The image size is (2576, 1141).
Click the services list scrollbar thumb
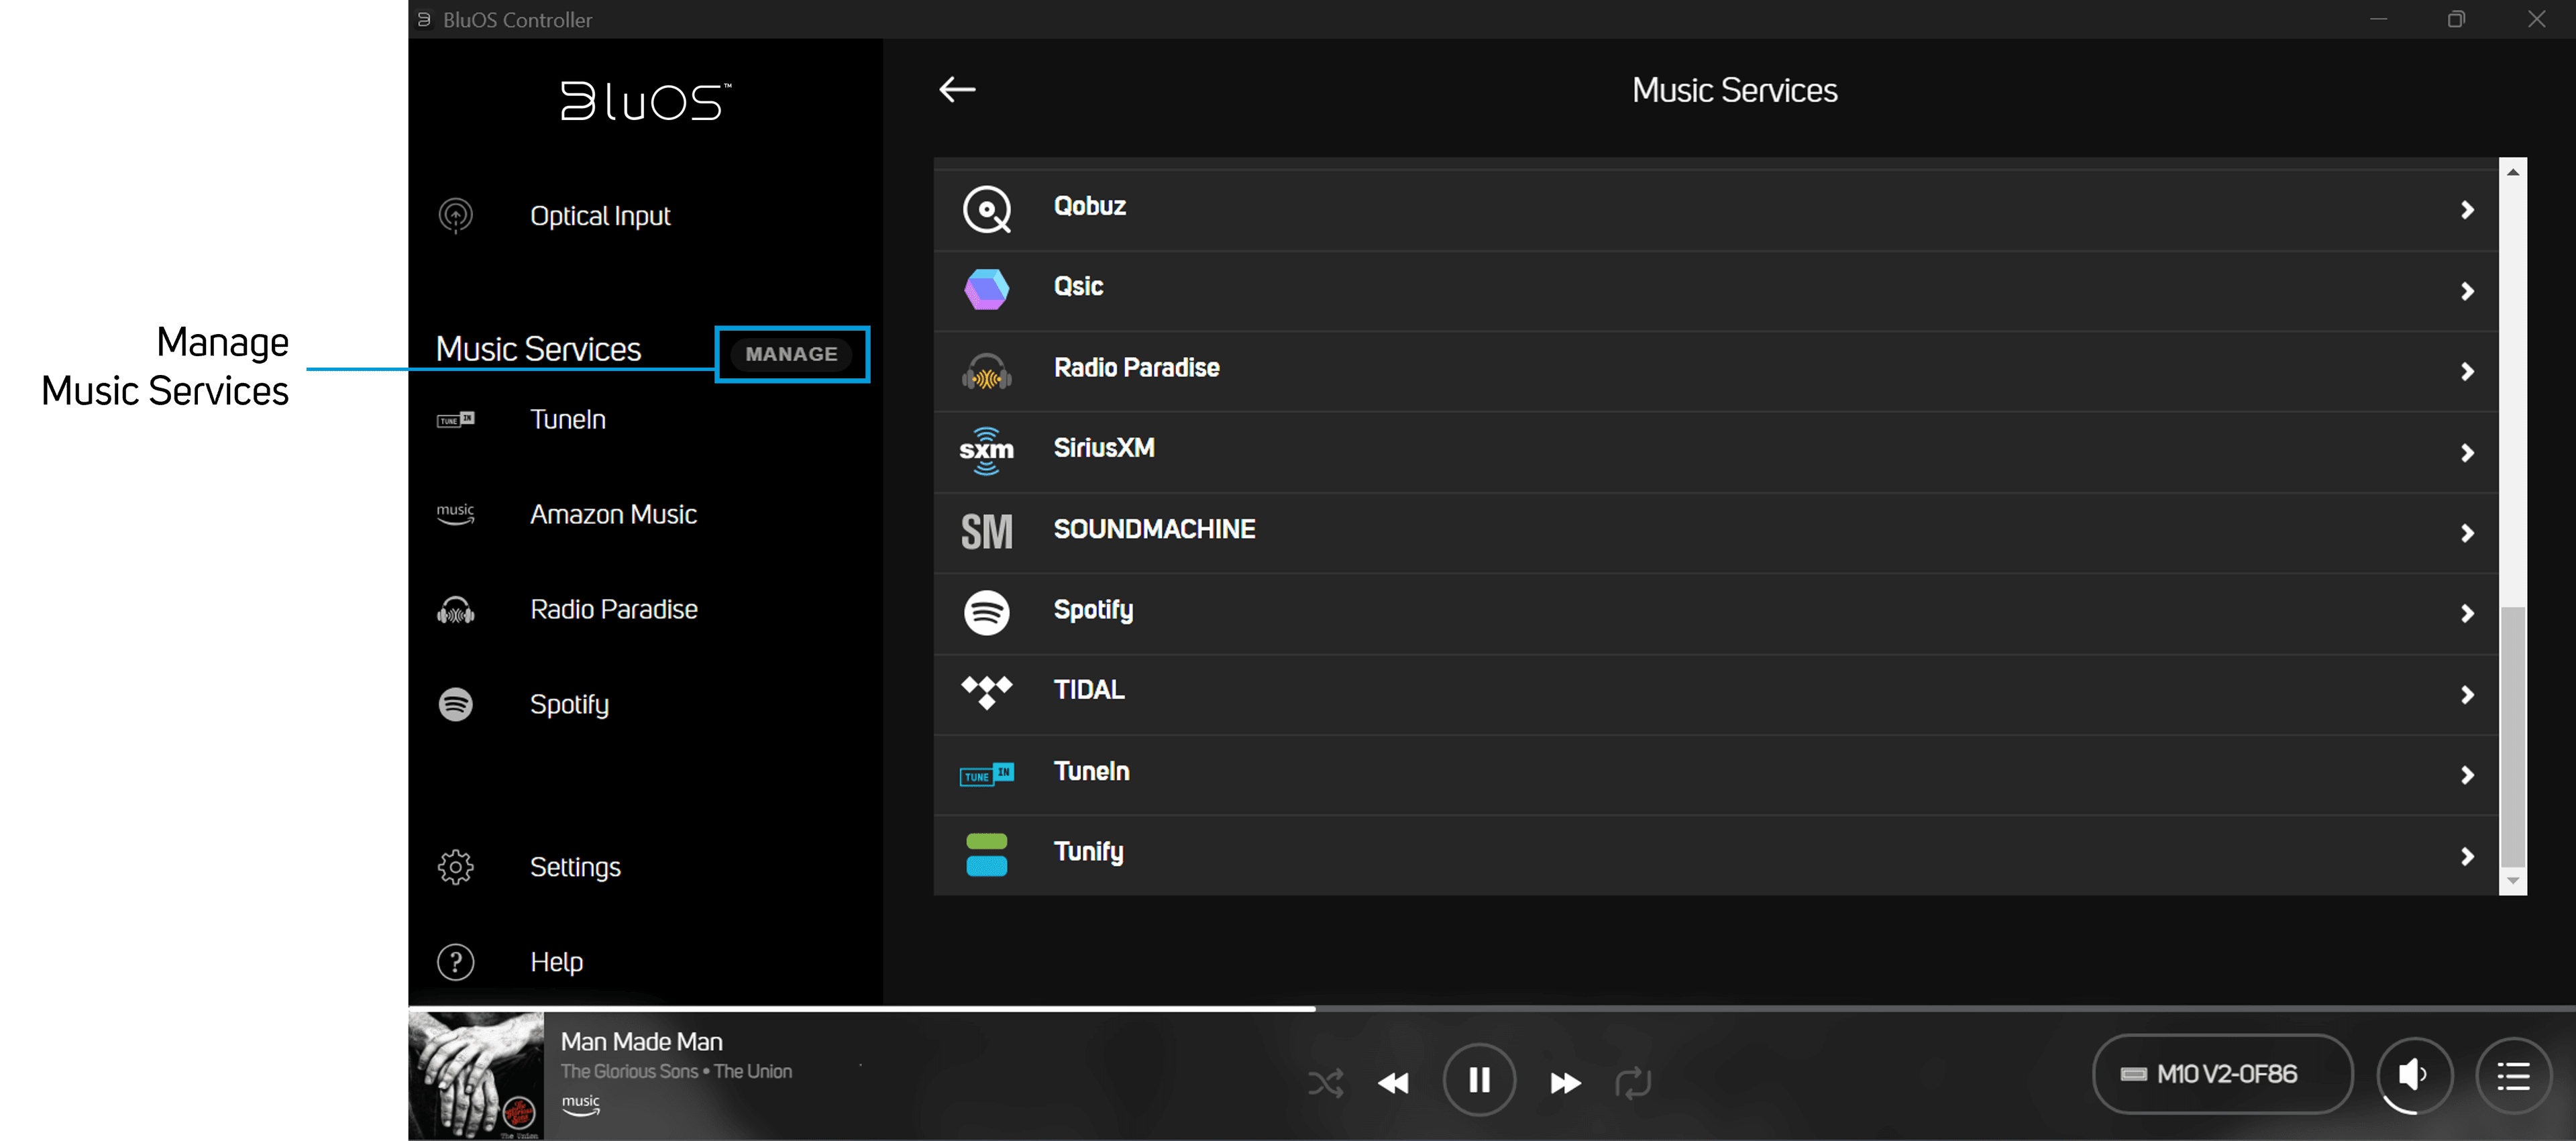(2513, 736)
